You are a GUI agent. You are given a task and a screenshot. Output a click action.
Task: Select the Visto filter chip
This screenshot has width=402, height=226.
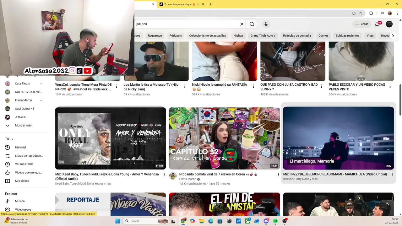coord(370,36)
